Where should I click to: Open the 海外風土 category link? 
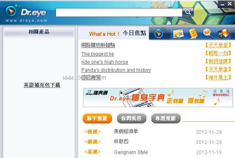[218, 77]
